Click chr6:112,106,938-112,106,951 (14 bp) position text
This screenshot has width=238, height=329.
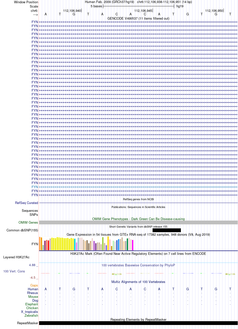tap(164, 2)
